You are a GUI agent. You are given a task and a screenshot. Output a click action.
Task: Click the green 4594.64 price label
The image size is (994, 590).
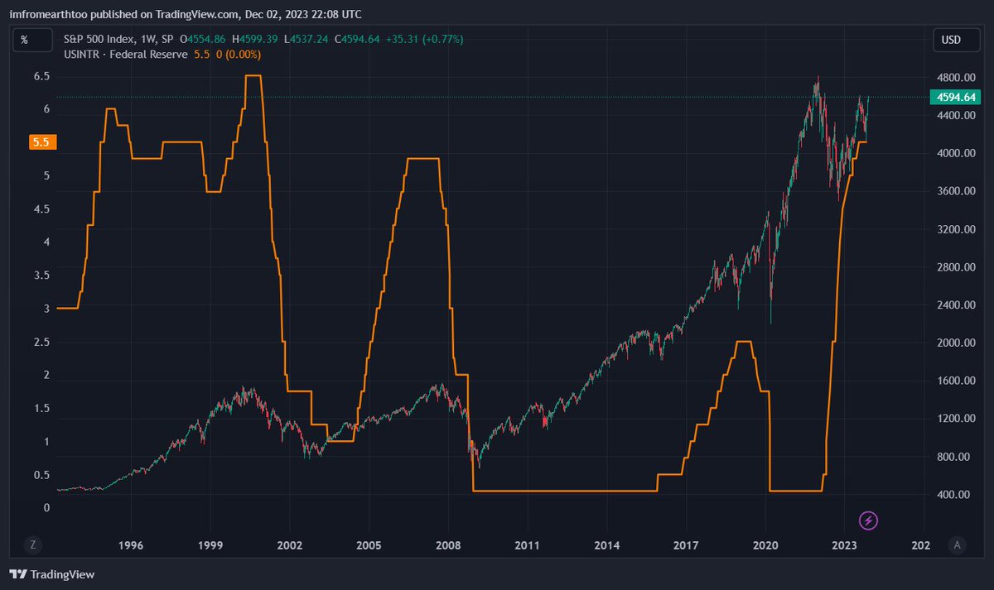(x=955, y=98)
